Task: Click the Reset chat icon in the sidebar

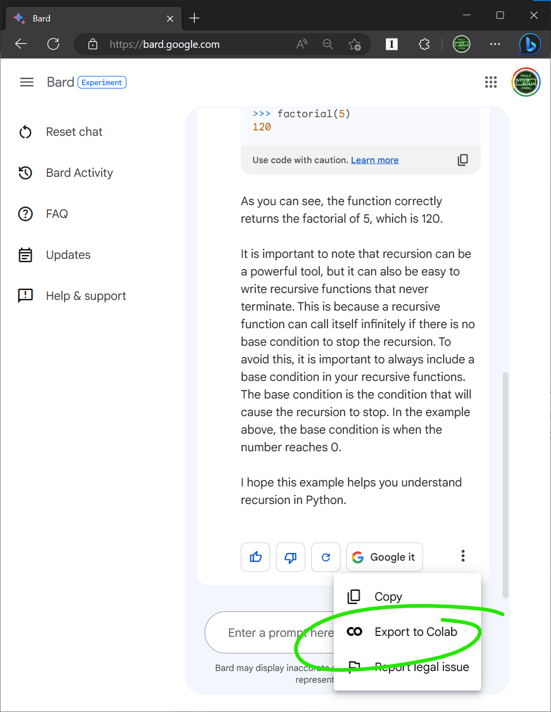Action: tap(25, 132)
